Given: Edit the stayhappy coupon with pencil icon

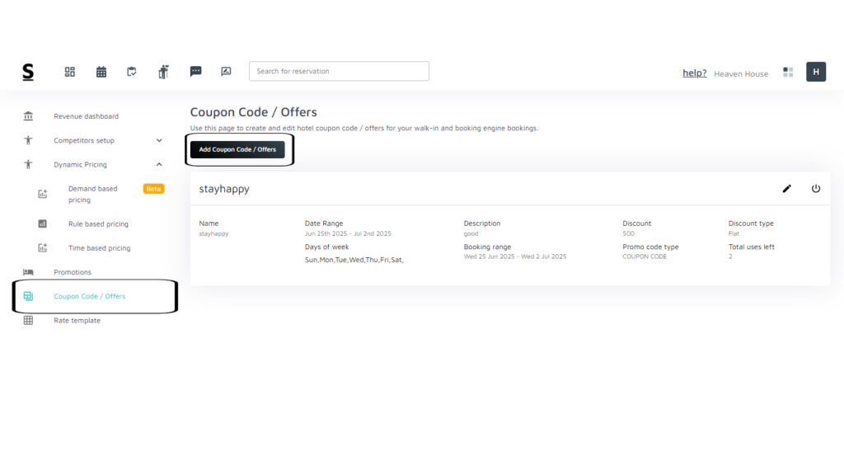Looking at the screenshot, I should coord(786,189).
